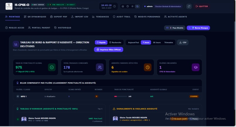Screen dimensions: 236x127
Task: Click the student avatar in Signalements
Action: pyautogui.click(x=115, y=119)
